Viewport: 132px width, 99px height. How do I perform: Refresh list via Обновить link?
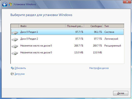[x=20, y=68]
